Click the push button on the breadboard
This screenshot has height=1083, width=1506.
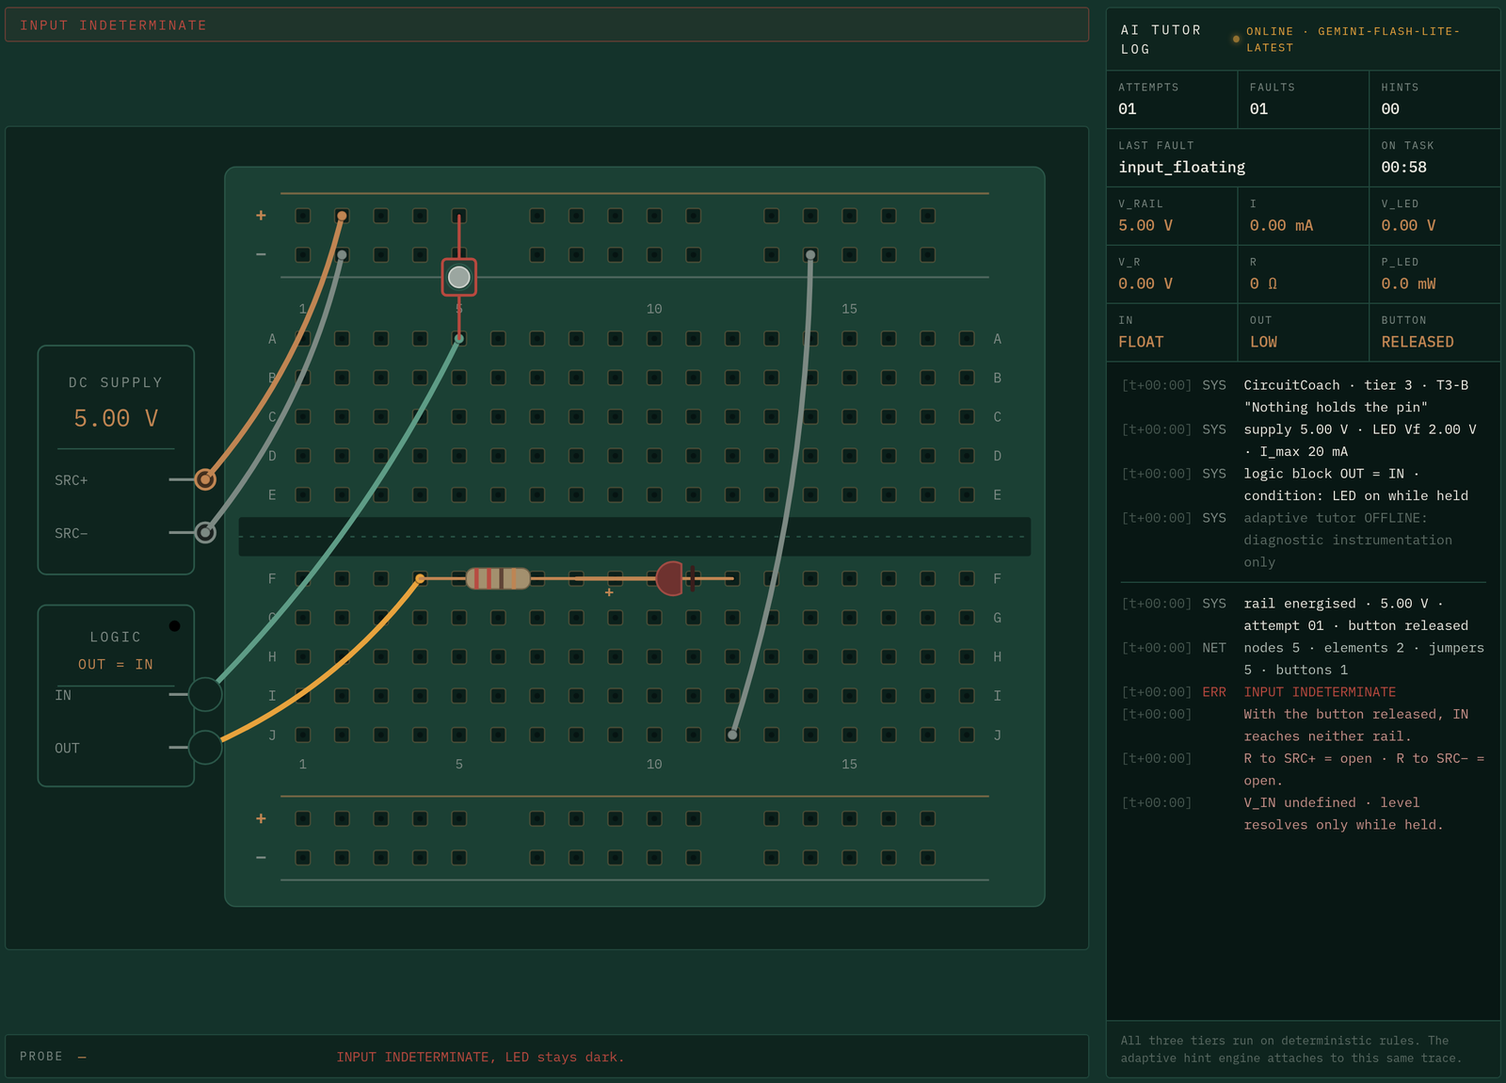click(x=459, y=277)
